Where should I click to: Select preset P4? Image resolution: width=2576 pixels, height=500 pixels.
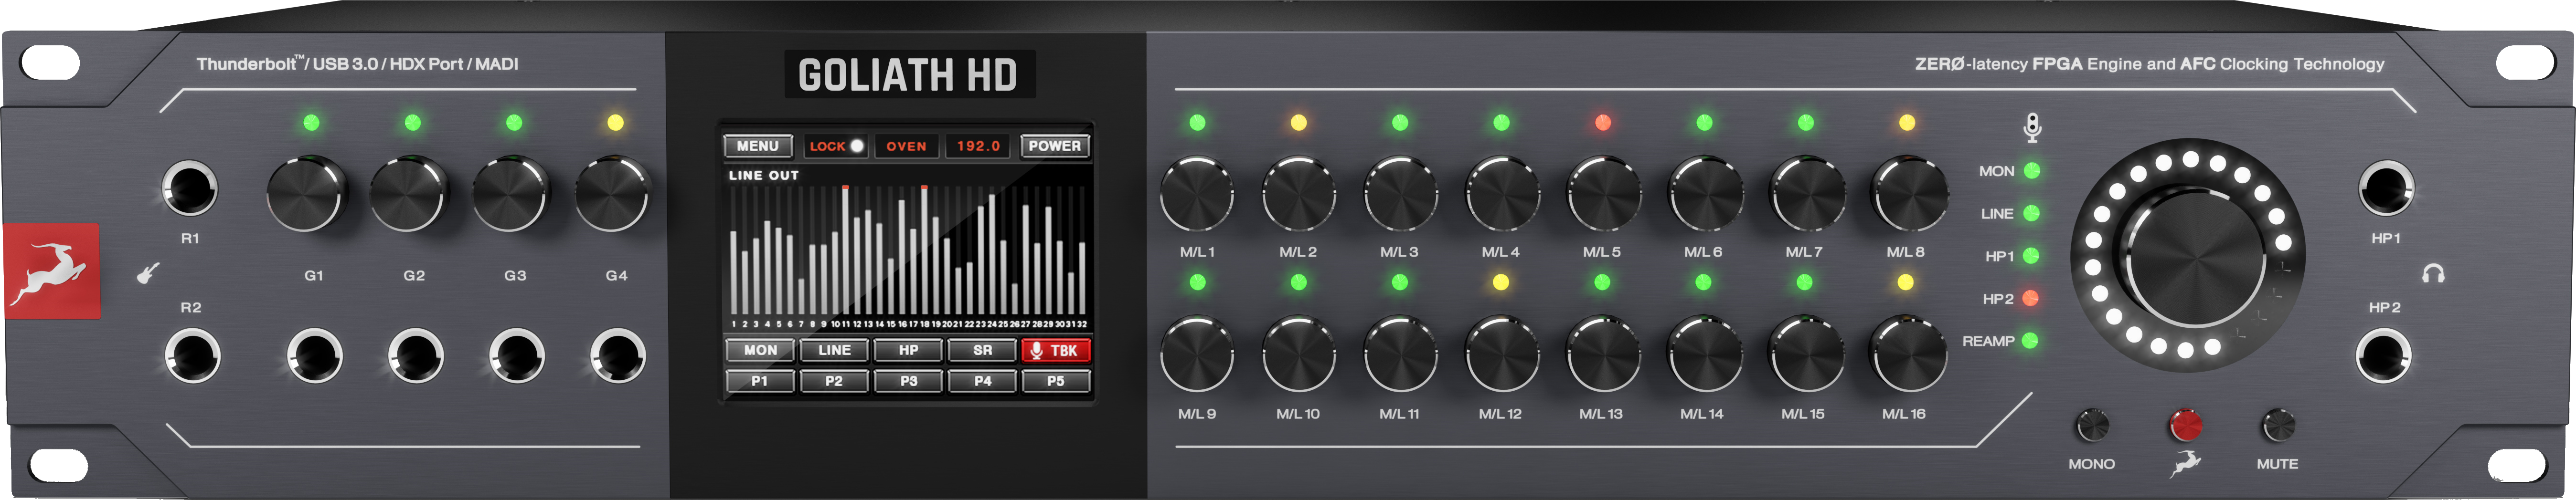coord(982,381)
